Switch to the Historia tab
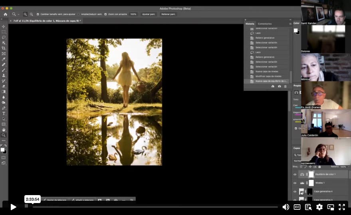351x215 pixels. click(250, 24)
